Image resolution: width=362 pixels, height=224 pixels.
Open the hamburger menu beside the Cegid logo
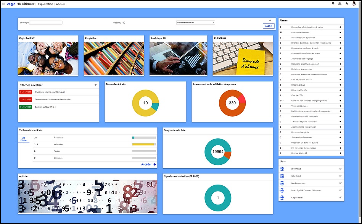[3, 4]
